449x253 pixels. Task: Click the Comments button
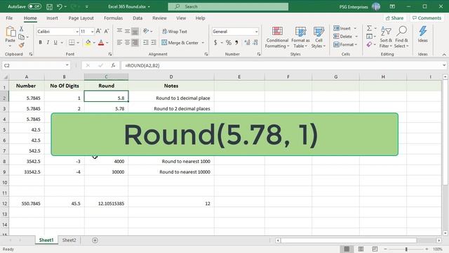pyautogui.click(x=427, y=18)
